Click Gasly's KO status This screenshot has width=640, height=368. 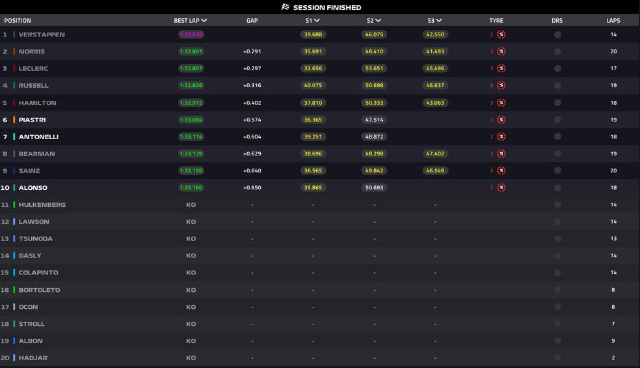click(191, 256)
